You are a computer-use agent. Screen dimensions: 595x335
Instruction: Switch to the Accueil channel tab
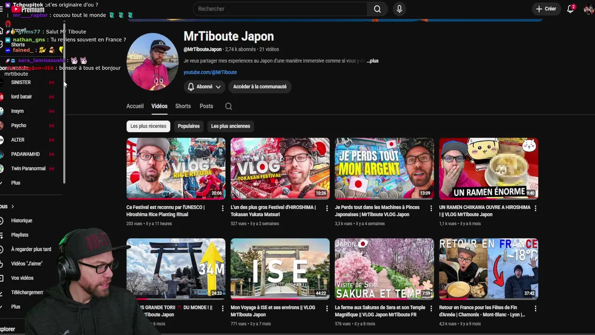[135, 106]
